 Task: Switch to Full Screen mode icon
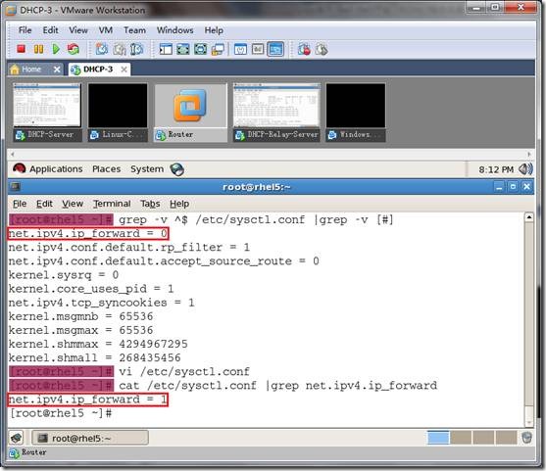183,49
